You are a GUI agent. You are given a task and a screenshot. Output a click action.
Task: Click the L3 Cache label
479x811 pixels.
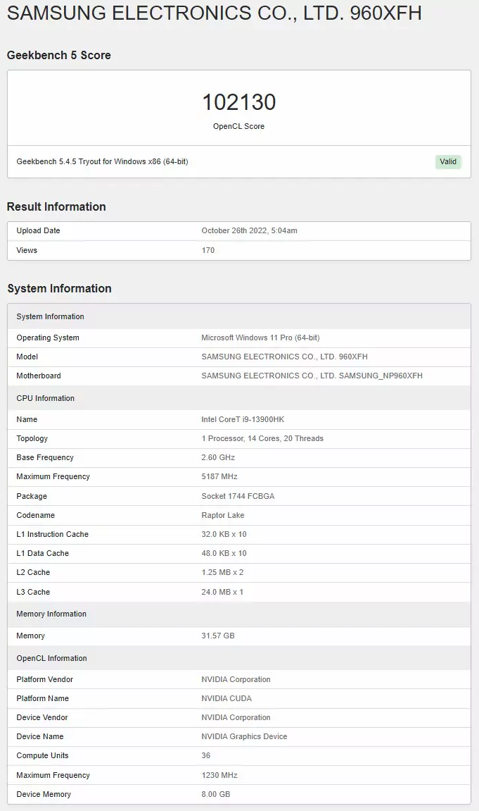coord(33,593)
